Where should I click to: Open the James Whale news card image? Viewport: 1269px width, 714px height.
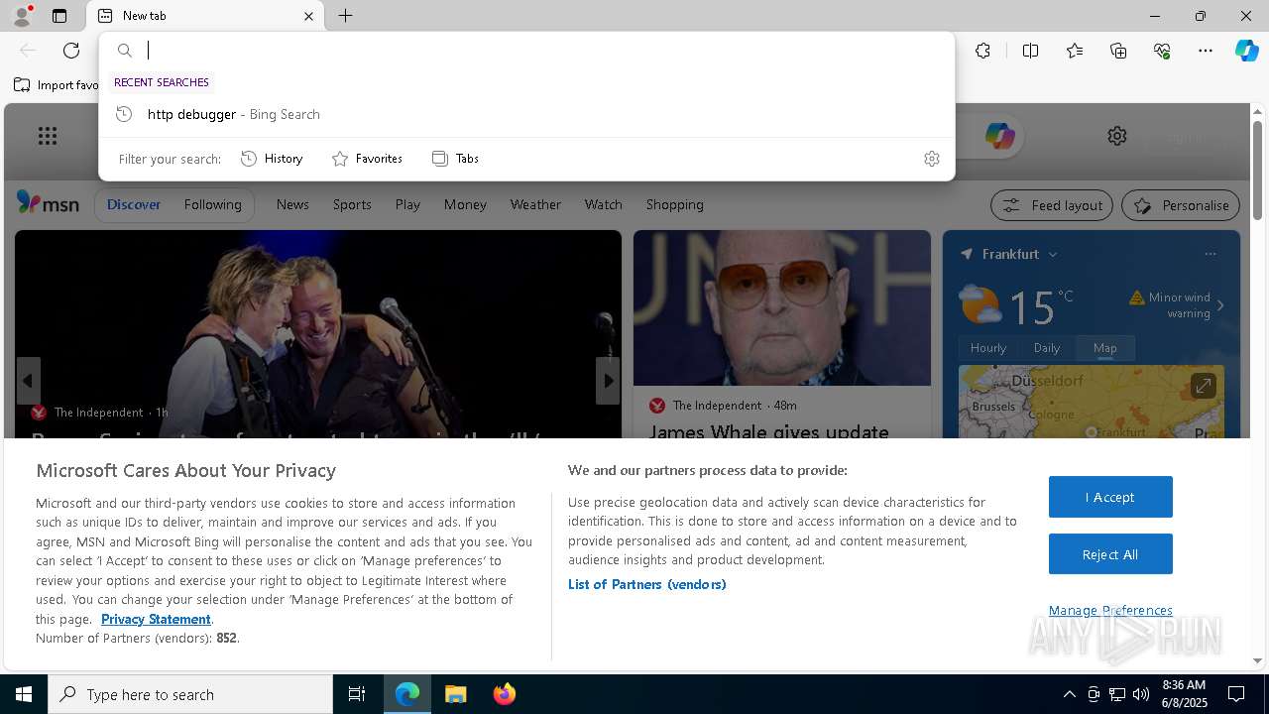point(782,307)
